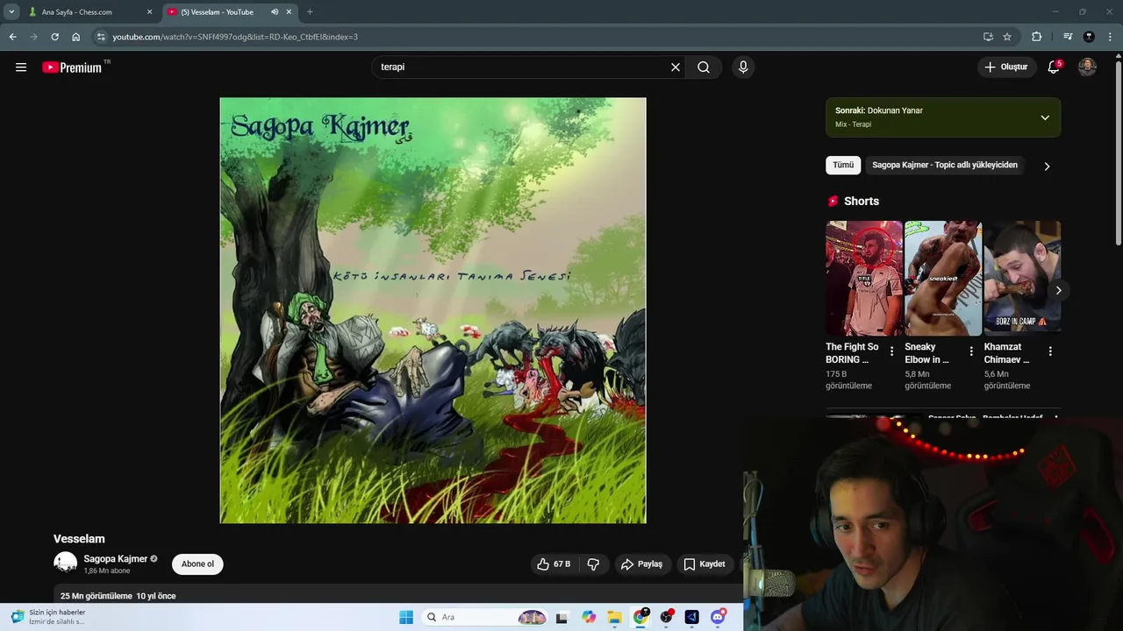Open The Fight So BORING short thumbnail
1123x631 pixels.
pyautogui.click(x=864, y=278)
